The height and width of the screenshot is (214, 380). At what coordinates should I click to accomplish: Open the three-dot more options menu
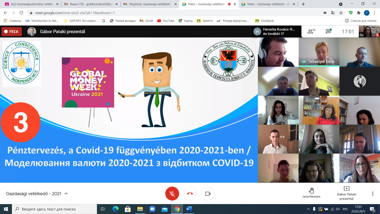coord(373,194)
